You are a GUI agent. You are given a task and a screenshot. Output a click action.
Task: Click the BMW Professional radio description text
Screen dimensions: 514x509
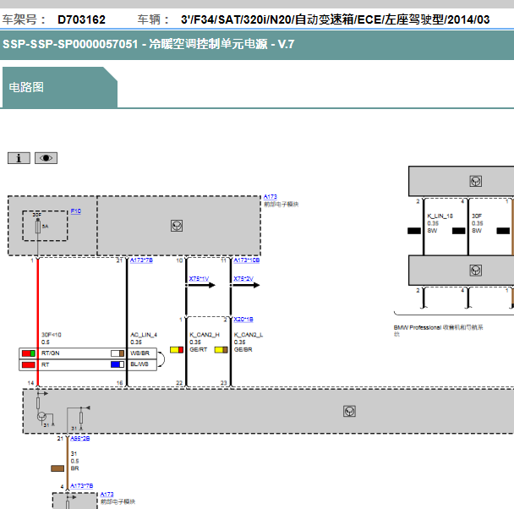(x=438, y=331)
